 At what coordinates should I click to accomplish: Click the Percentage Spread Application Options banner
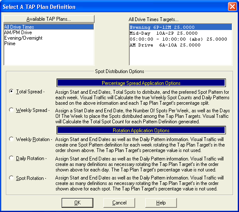141,83
